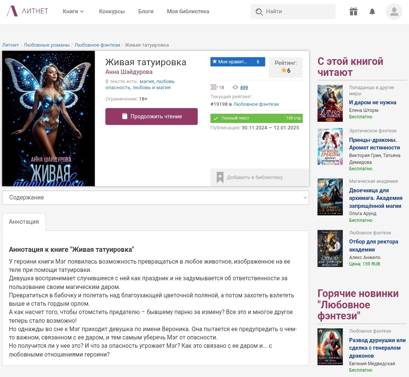Click the Отбор для ректора академии cover
409x377 pixels.
coord(330,248)
